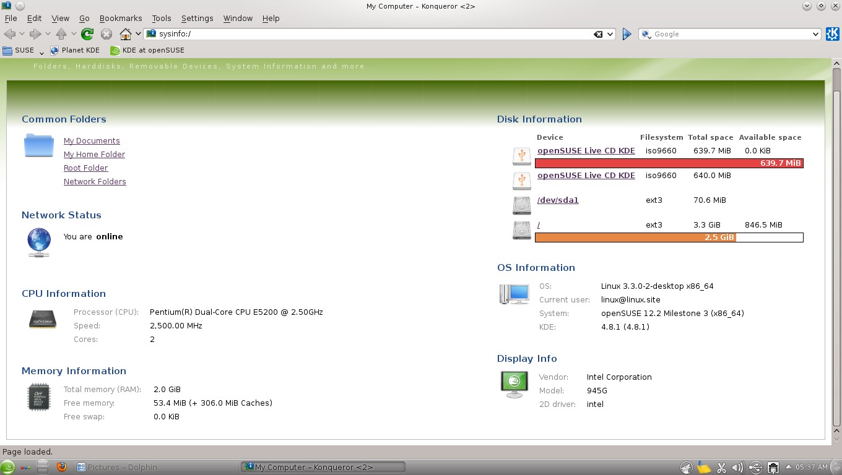Open the File menu
The height and width of the screenshot is (475, 842).
click(x=11, y=19)
